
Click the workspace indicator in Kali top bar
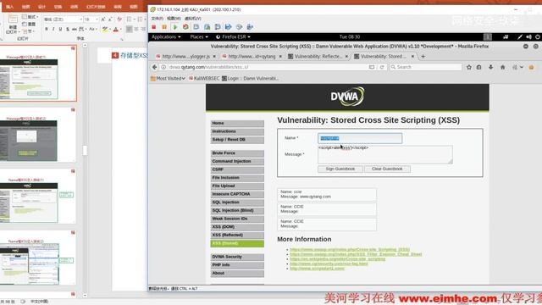point(488,37)
